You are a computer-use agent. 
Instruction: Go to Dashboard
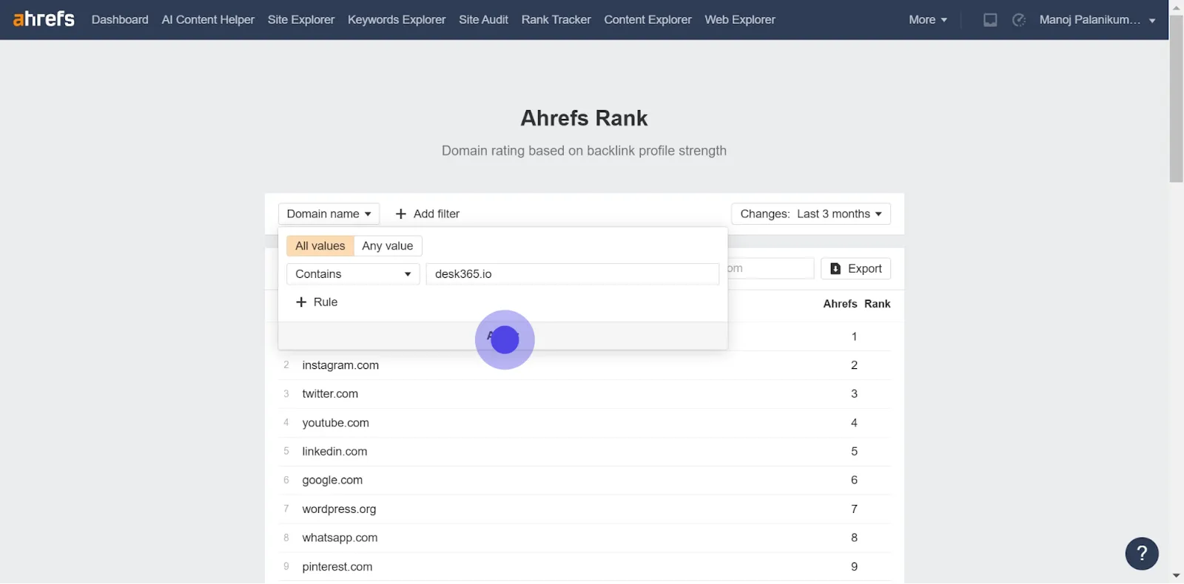point(120,20)
